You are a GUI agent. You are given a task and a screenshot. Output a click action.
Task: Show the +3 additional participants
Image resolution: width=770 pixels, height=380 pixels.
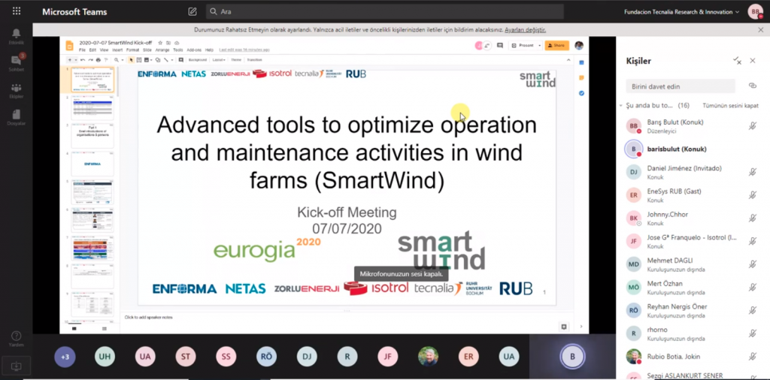65,357
